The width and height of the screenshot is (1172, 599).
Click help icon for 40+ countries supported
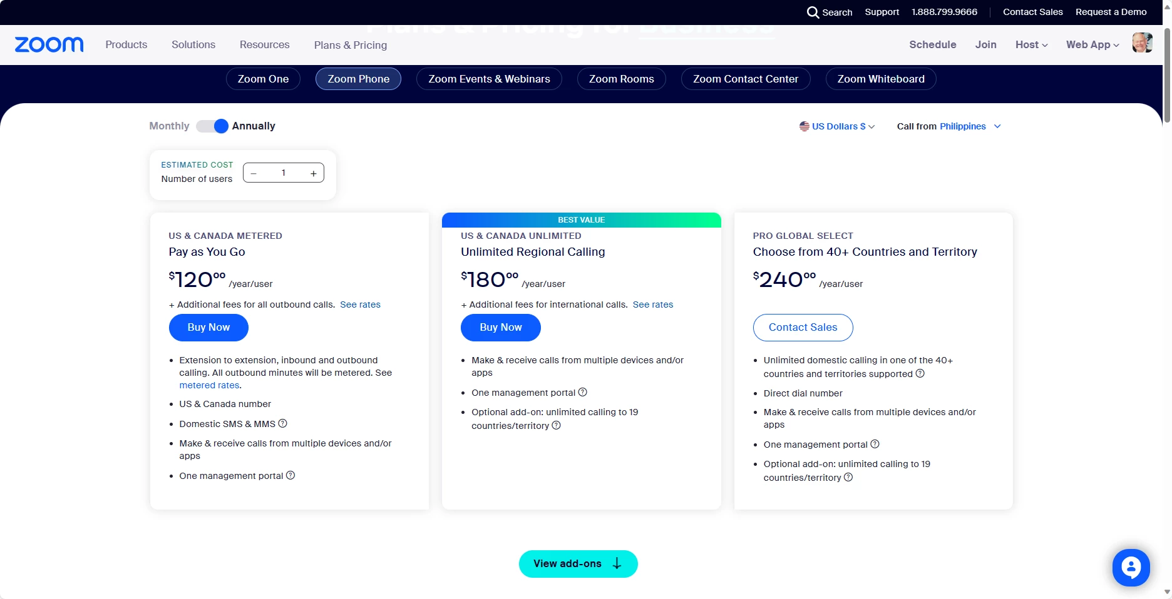[x=920, y=373]
